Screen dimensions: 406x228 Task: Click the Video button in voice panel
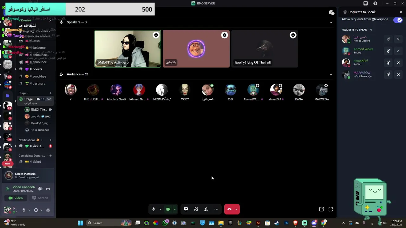pyautogui.click(x=16, y=198)
